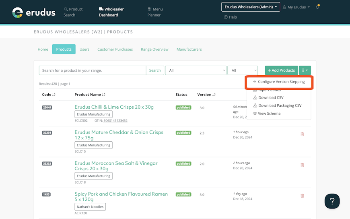Image resolution: width=350 pixels, height=219 pixels.
Task: Expand the second All filter dropdown
Action: 243,70
